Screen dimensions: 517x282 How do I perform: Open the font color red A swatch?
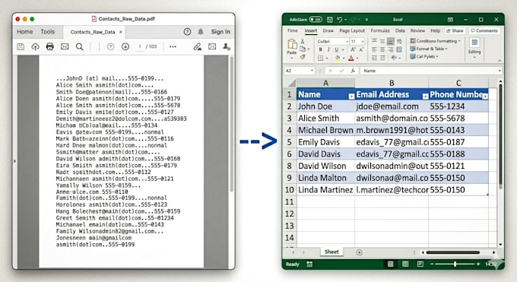351,58
